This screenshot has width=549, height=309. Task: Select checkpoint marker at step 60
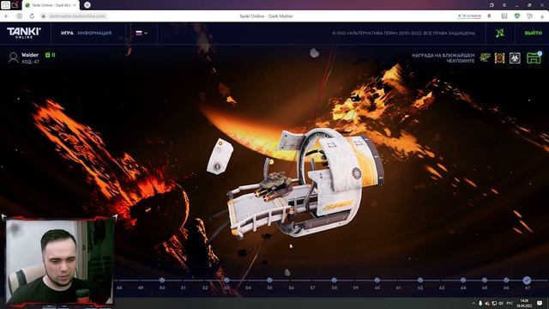click(377, 280)
